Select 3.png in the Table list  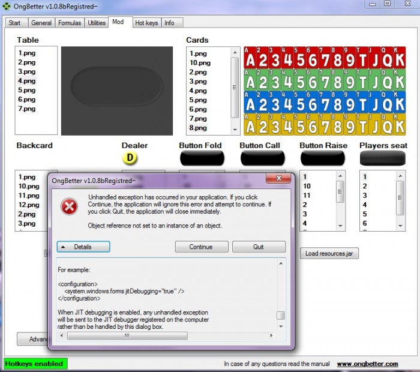click(27, 72)
